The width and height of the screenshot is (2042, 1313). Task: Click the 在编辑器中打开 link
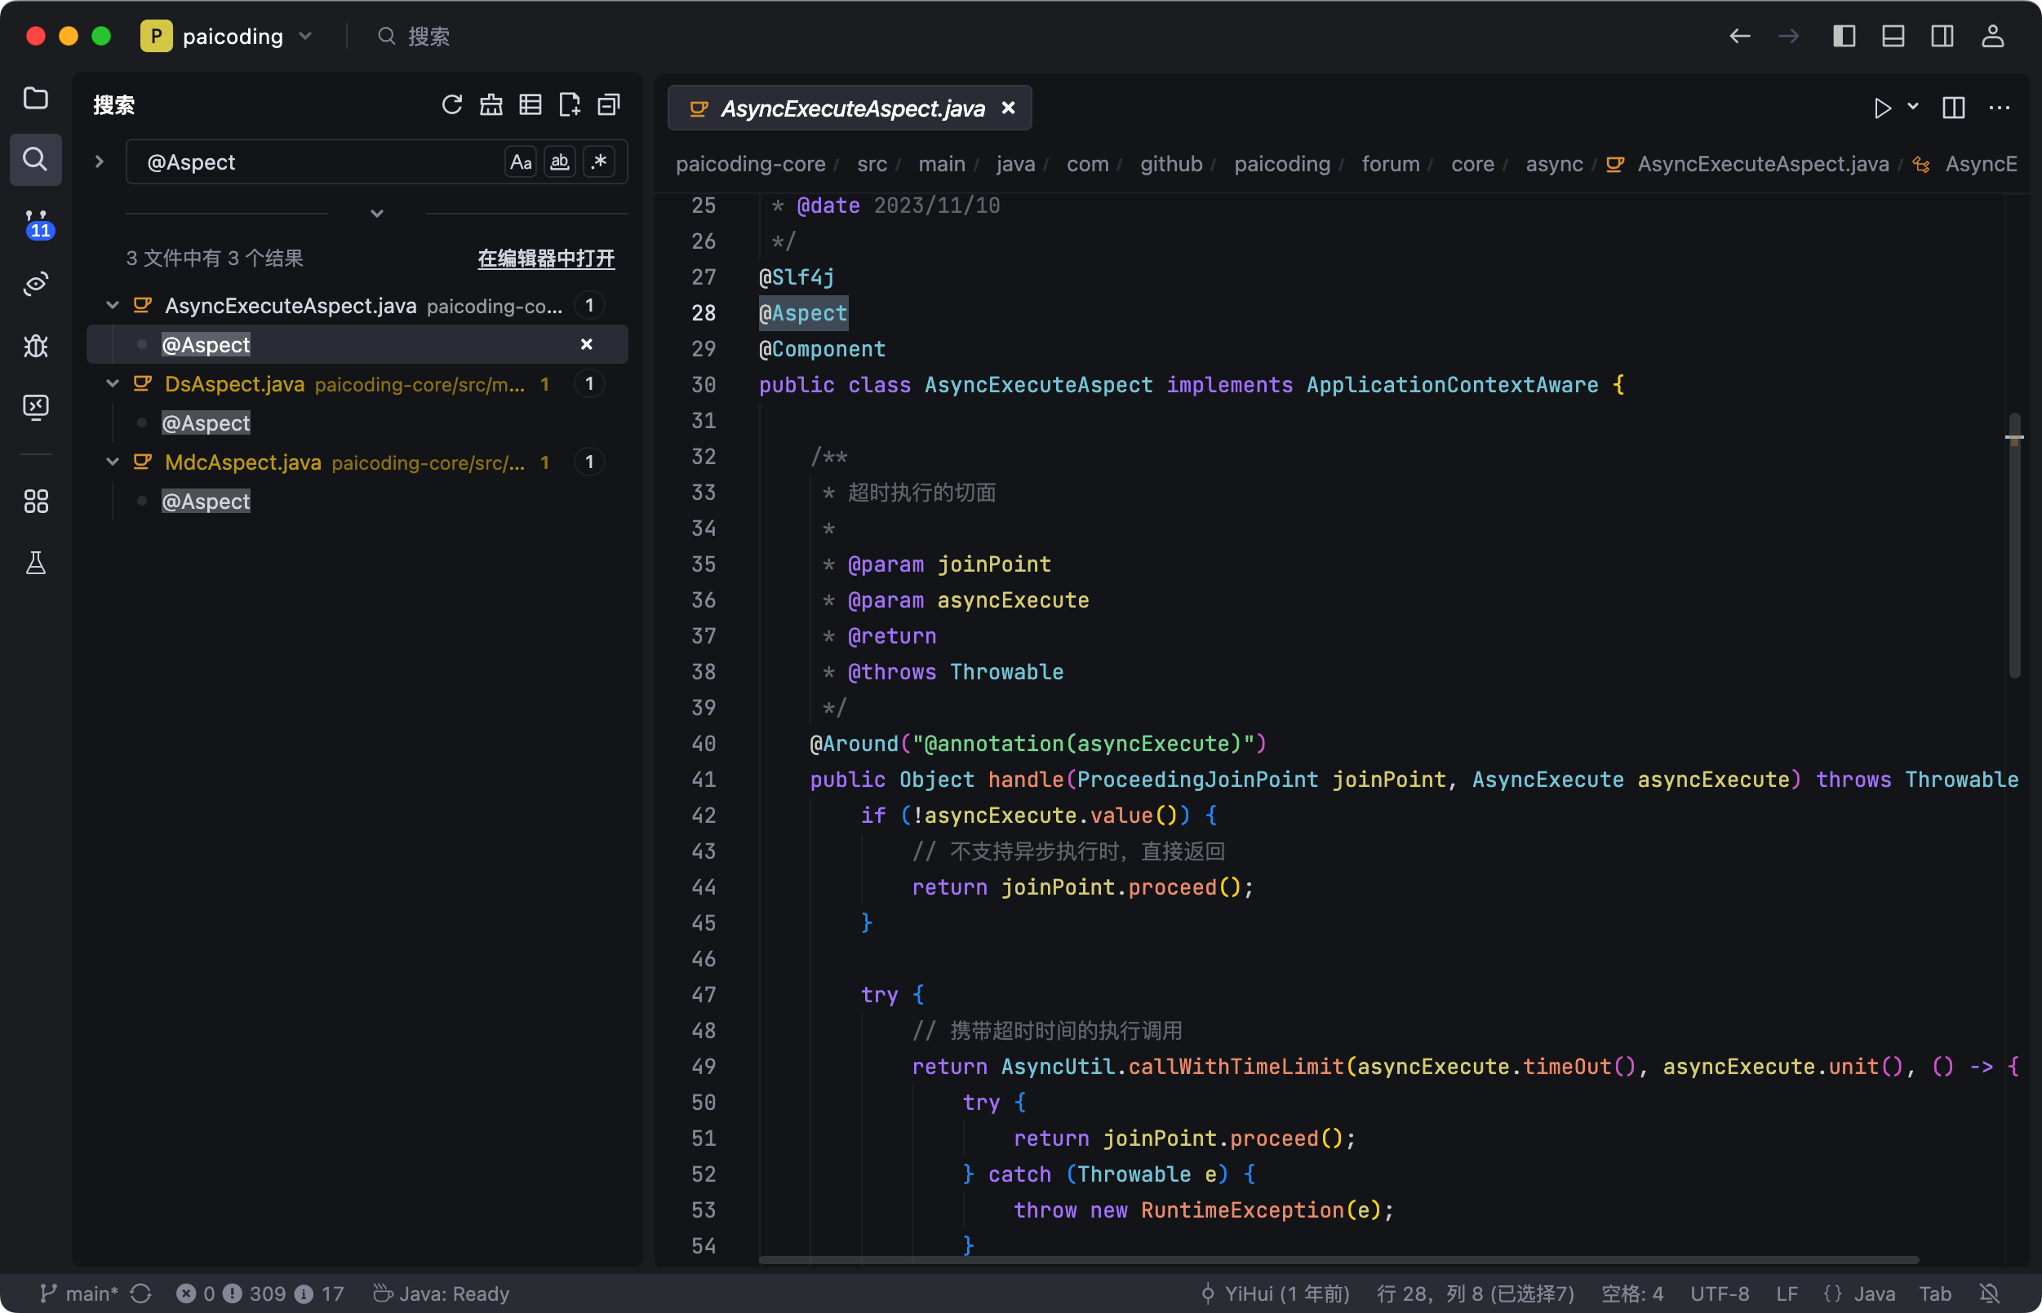click(x=546, y=259)
